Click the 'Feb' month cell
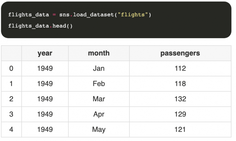 click(99, 84)
